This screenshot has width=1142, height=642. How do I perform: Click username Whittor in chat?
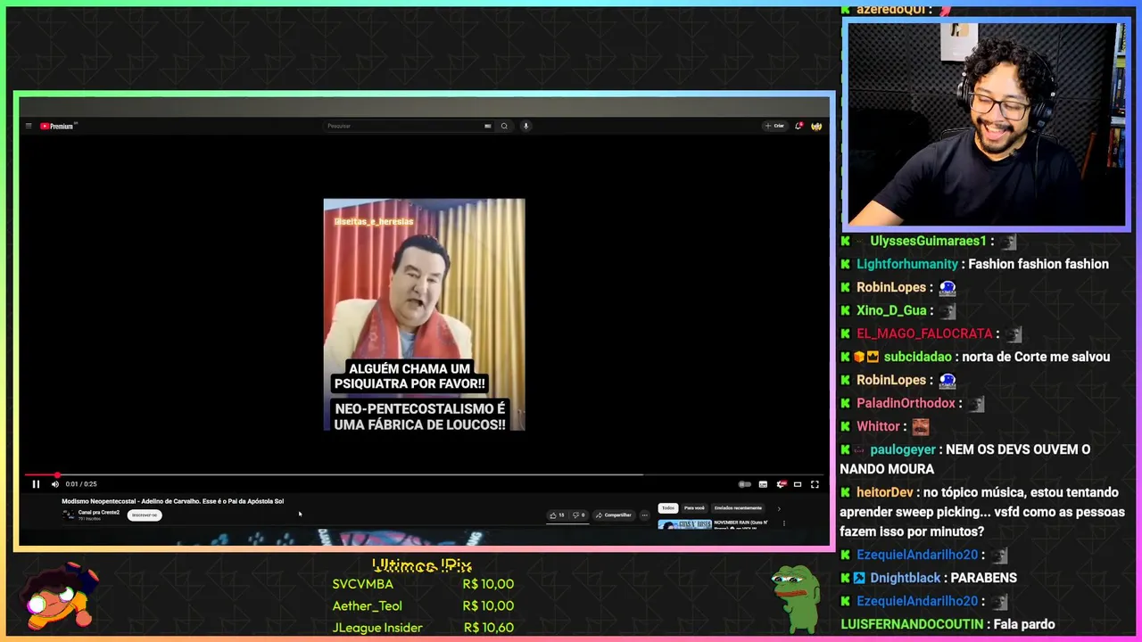click(879, 426)
